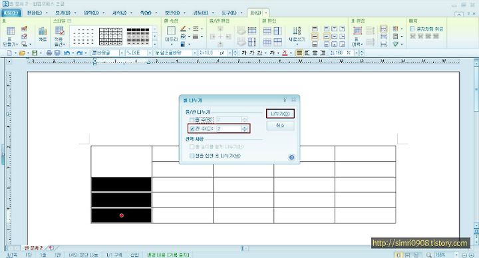Open the line spacing 160% dropdown
This screenshot has width=479, height=258.
click(356, 53)
